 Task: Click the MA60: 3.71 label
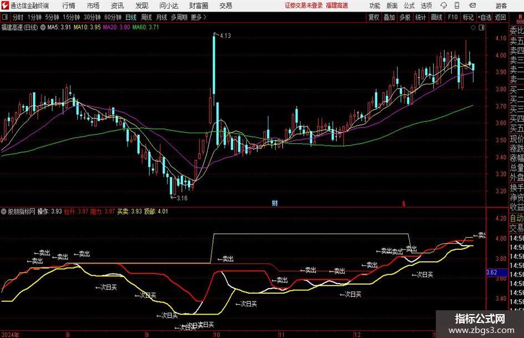click(x=146, y=27)
